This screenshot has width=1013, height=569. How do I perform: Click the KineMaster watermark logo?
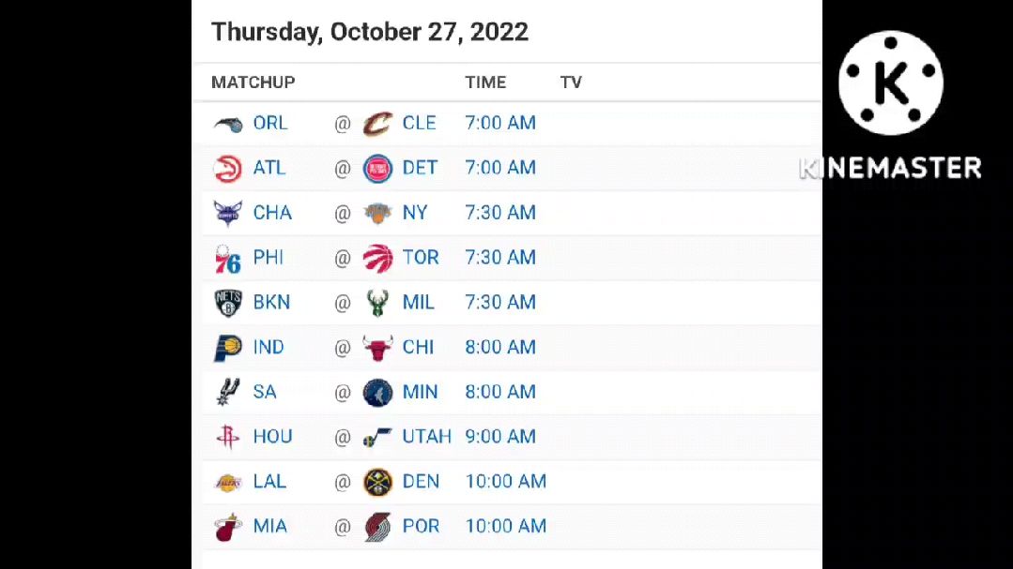891,82
